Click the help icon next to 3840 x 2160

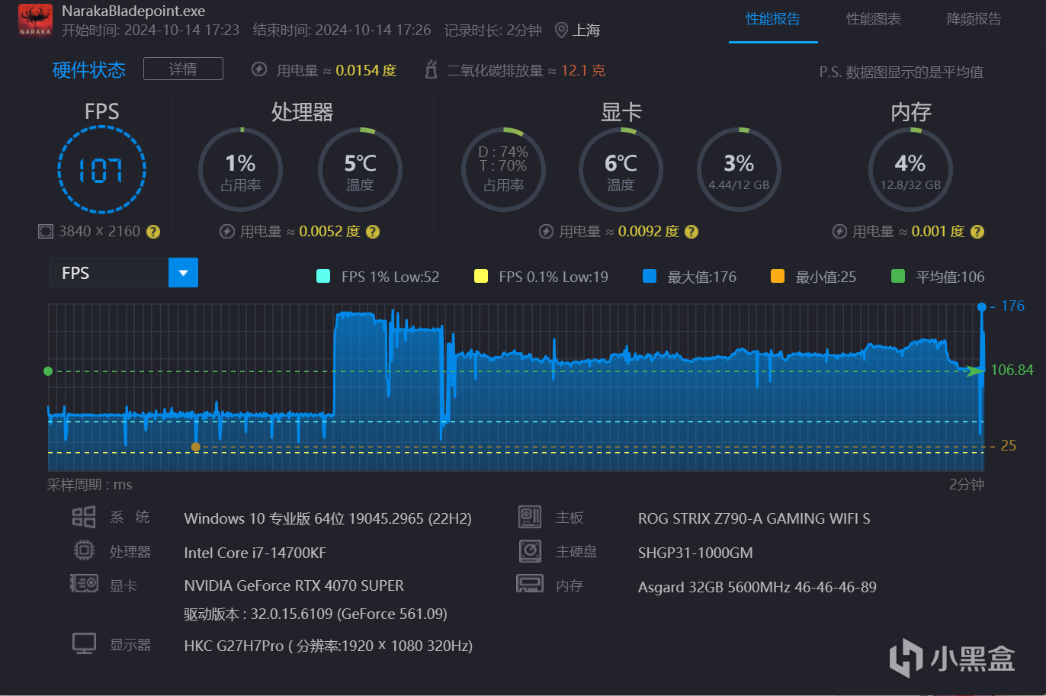tap(153, 232)
